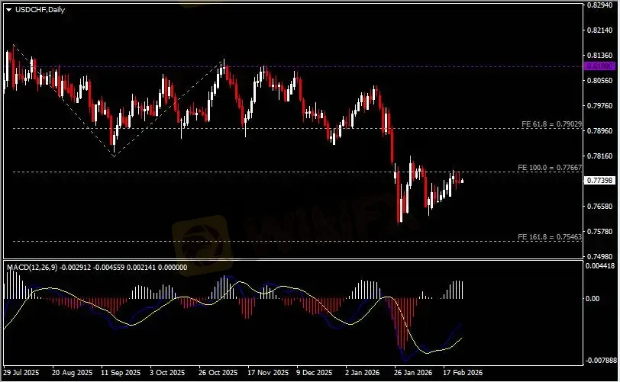
Task: Click the 29 Jul 2025 date marker
Action: 21,374
